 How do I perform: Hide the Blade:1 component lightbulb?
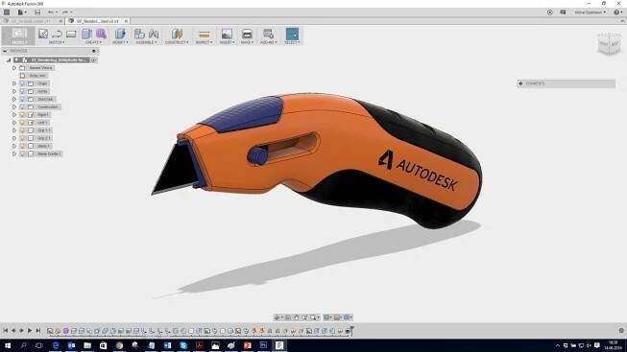(x=22, y=146)
